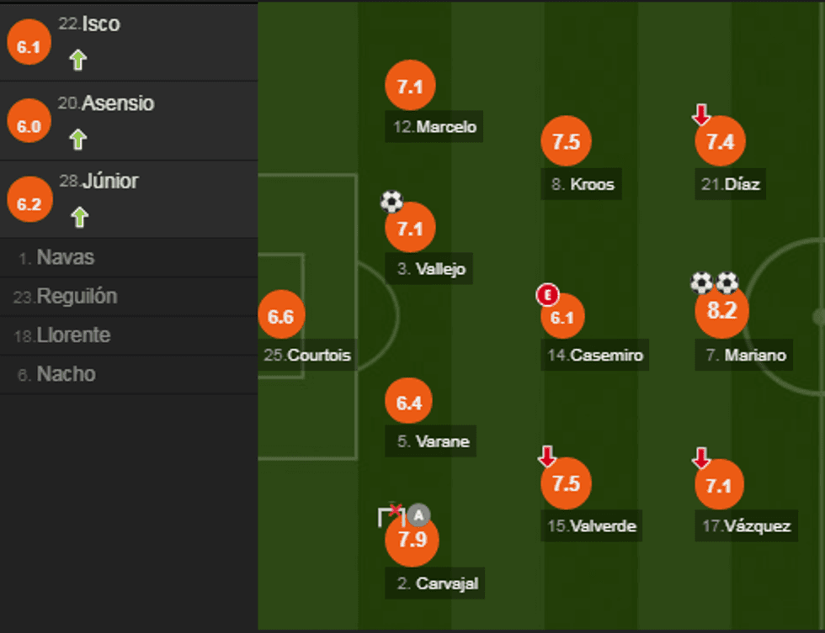Click Júnior's green sub-in arrow
Image resolution: width=825 pixels, height=633 pixels.
tap(78, 218)
